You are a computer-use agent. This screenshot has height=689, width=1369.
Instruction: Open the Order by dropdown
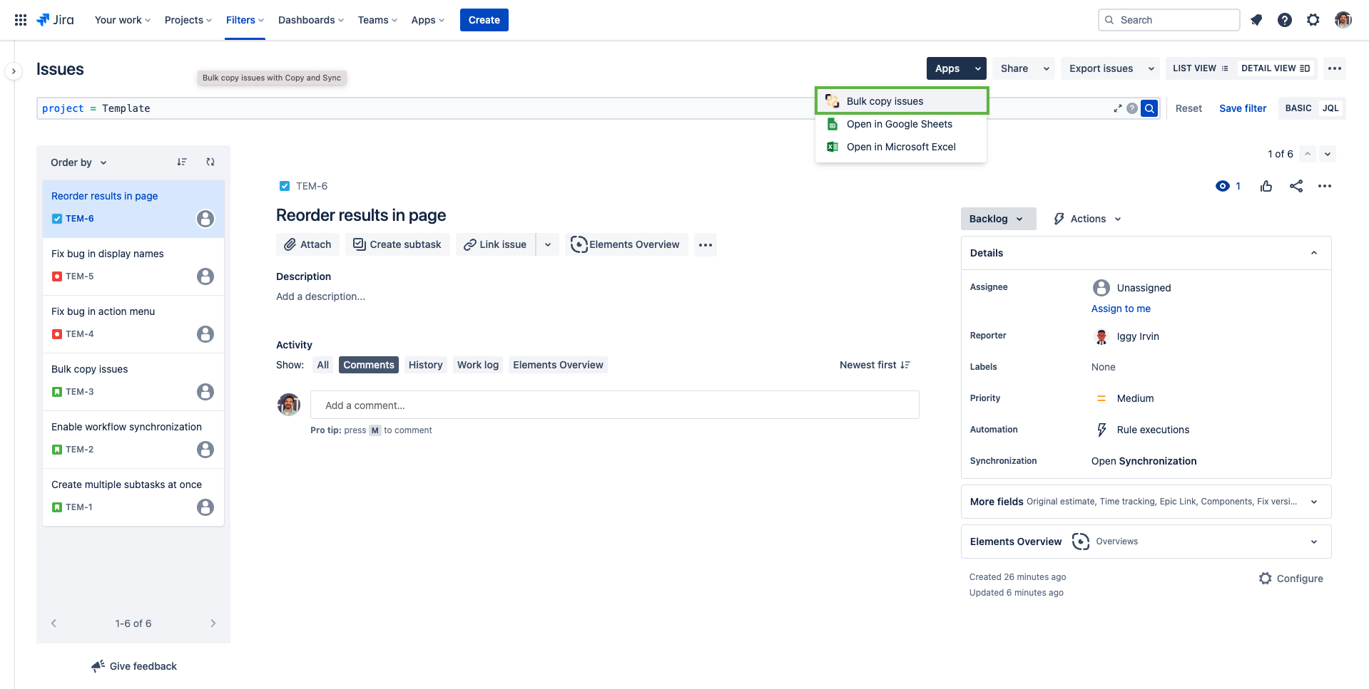[x=78, y=162]
